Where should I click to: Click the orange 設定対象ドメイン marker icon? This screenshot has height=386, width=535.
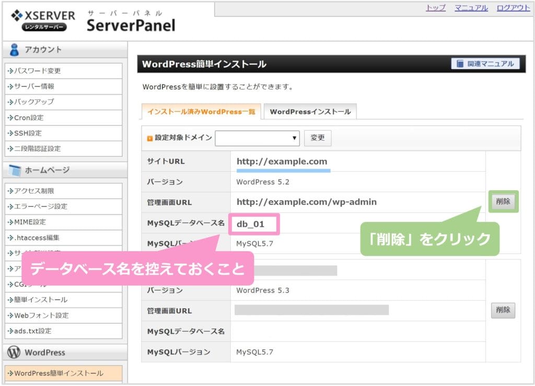pos(150,138)
